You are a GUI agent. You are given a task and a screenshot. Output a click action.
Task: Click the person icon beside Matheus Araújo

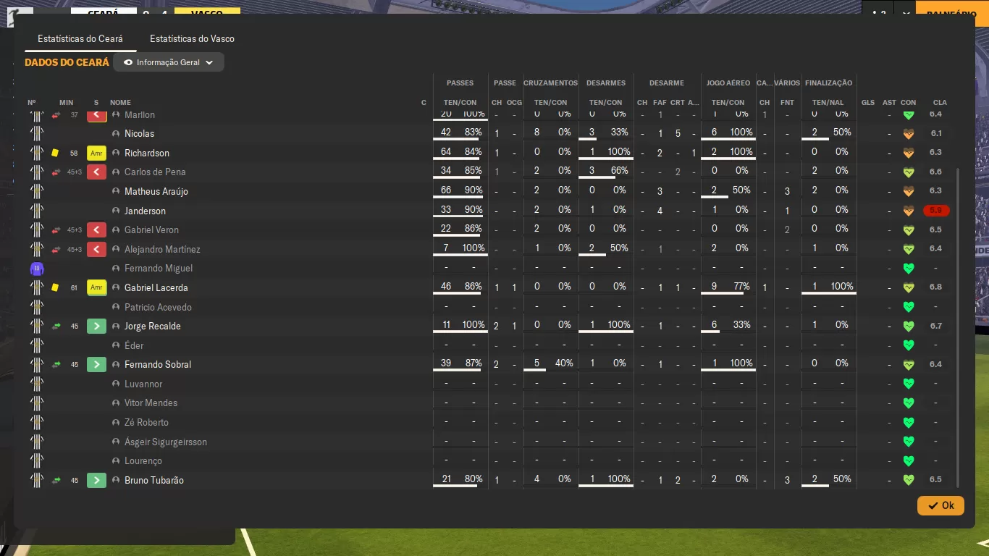pyautogui.click(x=116, y=191)
